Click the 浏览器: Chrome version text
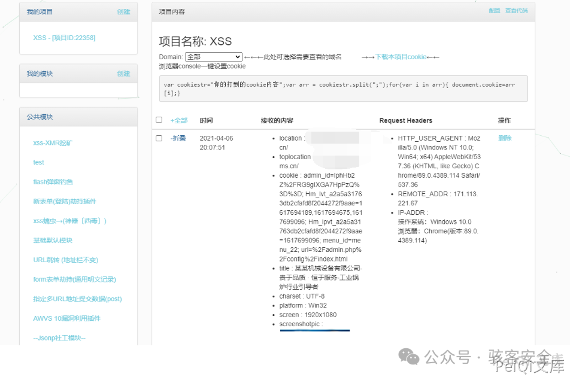The image size is (570, 380). point(438,236)
